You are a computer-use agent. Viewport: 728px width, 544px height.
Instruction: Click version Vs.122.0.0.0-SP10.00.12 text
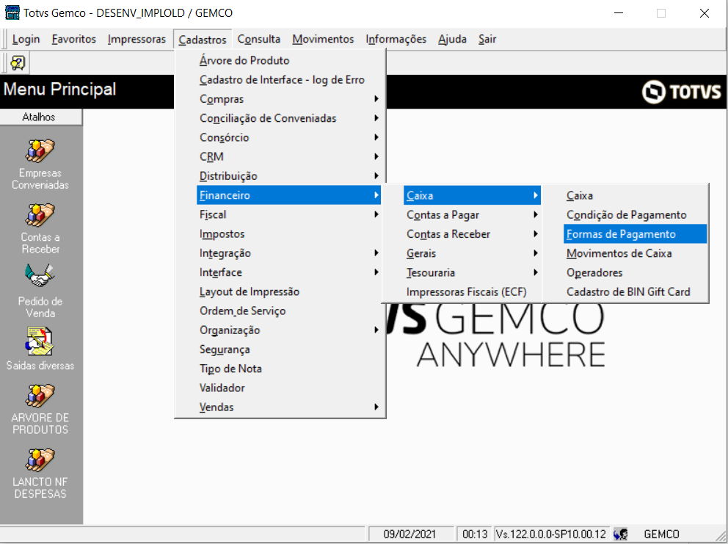550,534
